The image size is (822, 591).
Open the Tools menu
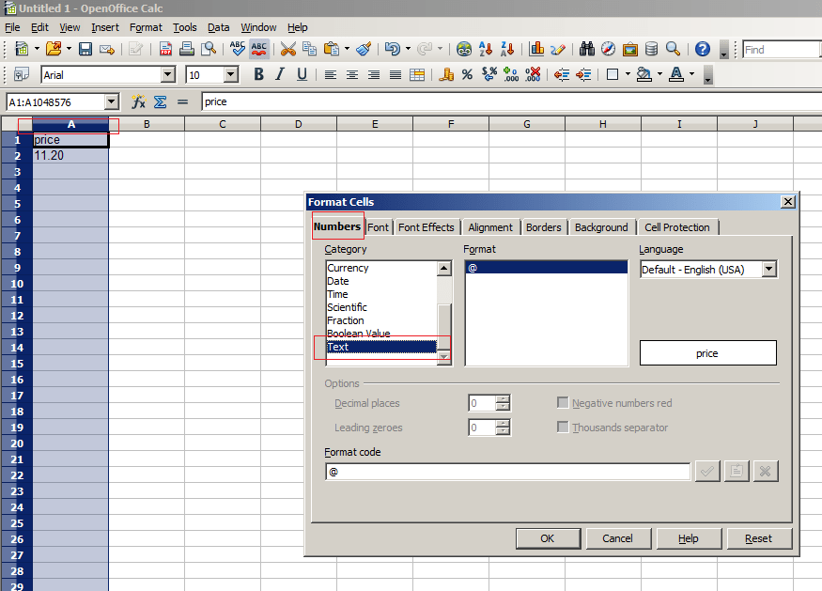(x=184, y=27)
